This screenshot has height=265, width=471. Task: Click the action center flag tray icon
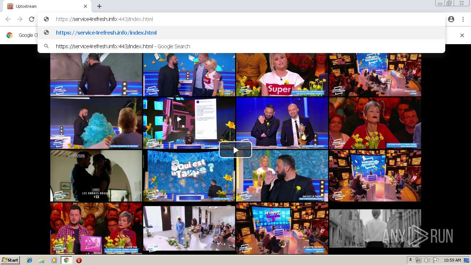click(x=436, y=260)
